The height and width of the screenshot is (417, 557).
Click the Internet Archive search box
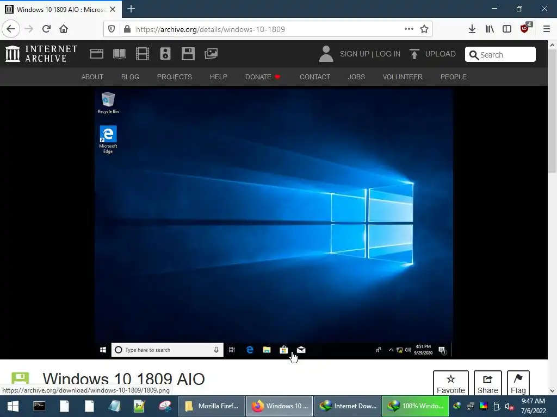[x=500, y=55]
